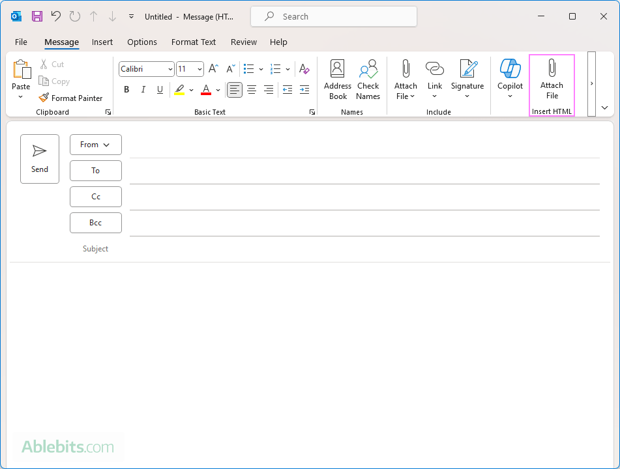
Task: Click the Bcc button
Action: coord(95,223)
